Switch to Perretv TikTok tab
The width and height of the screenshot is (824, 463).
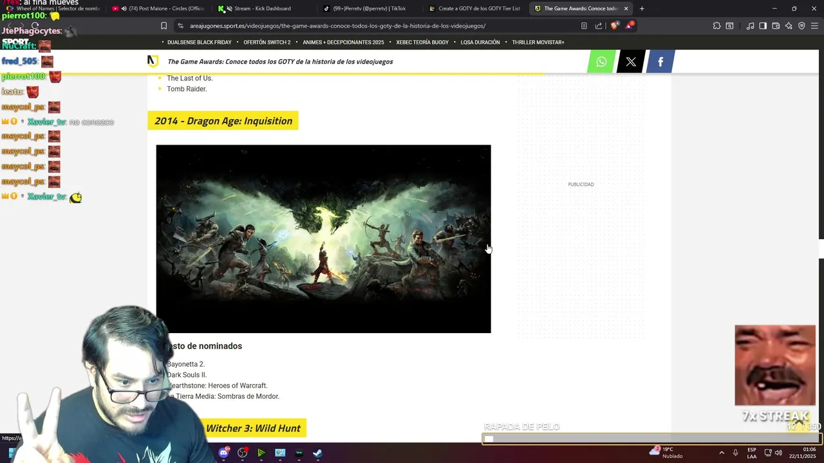[x=368, y=8]
